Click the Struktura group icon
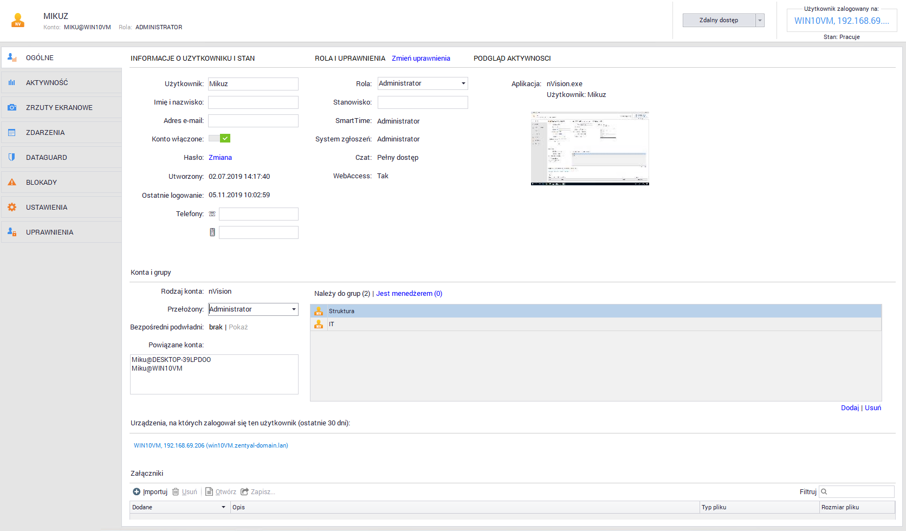The height and width of the screenshot is (531, 906). click(x=319, y=311)
